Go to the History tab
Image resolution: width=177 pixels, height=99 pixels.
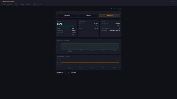click(22, 5)
